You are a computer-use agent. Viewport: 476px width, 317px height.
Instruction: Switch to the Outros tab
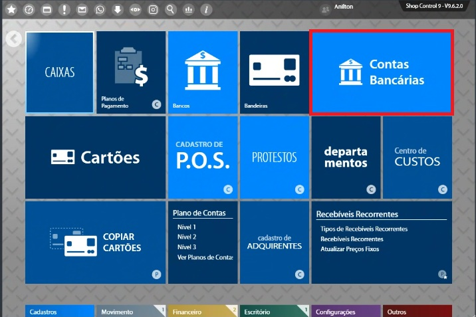417,311
